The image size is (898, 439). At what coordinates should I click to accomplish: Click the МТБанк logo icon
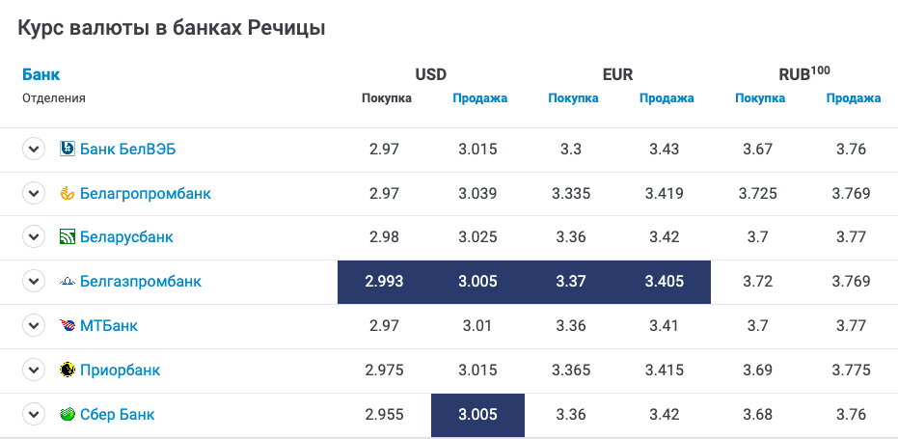68,326
